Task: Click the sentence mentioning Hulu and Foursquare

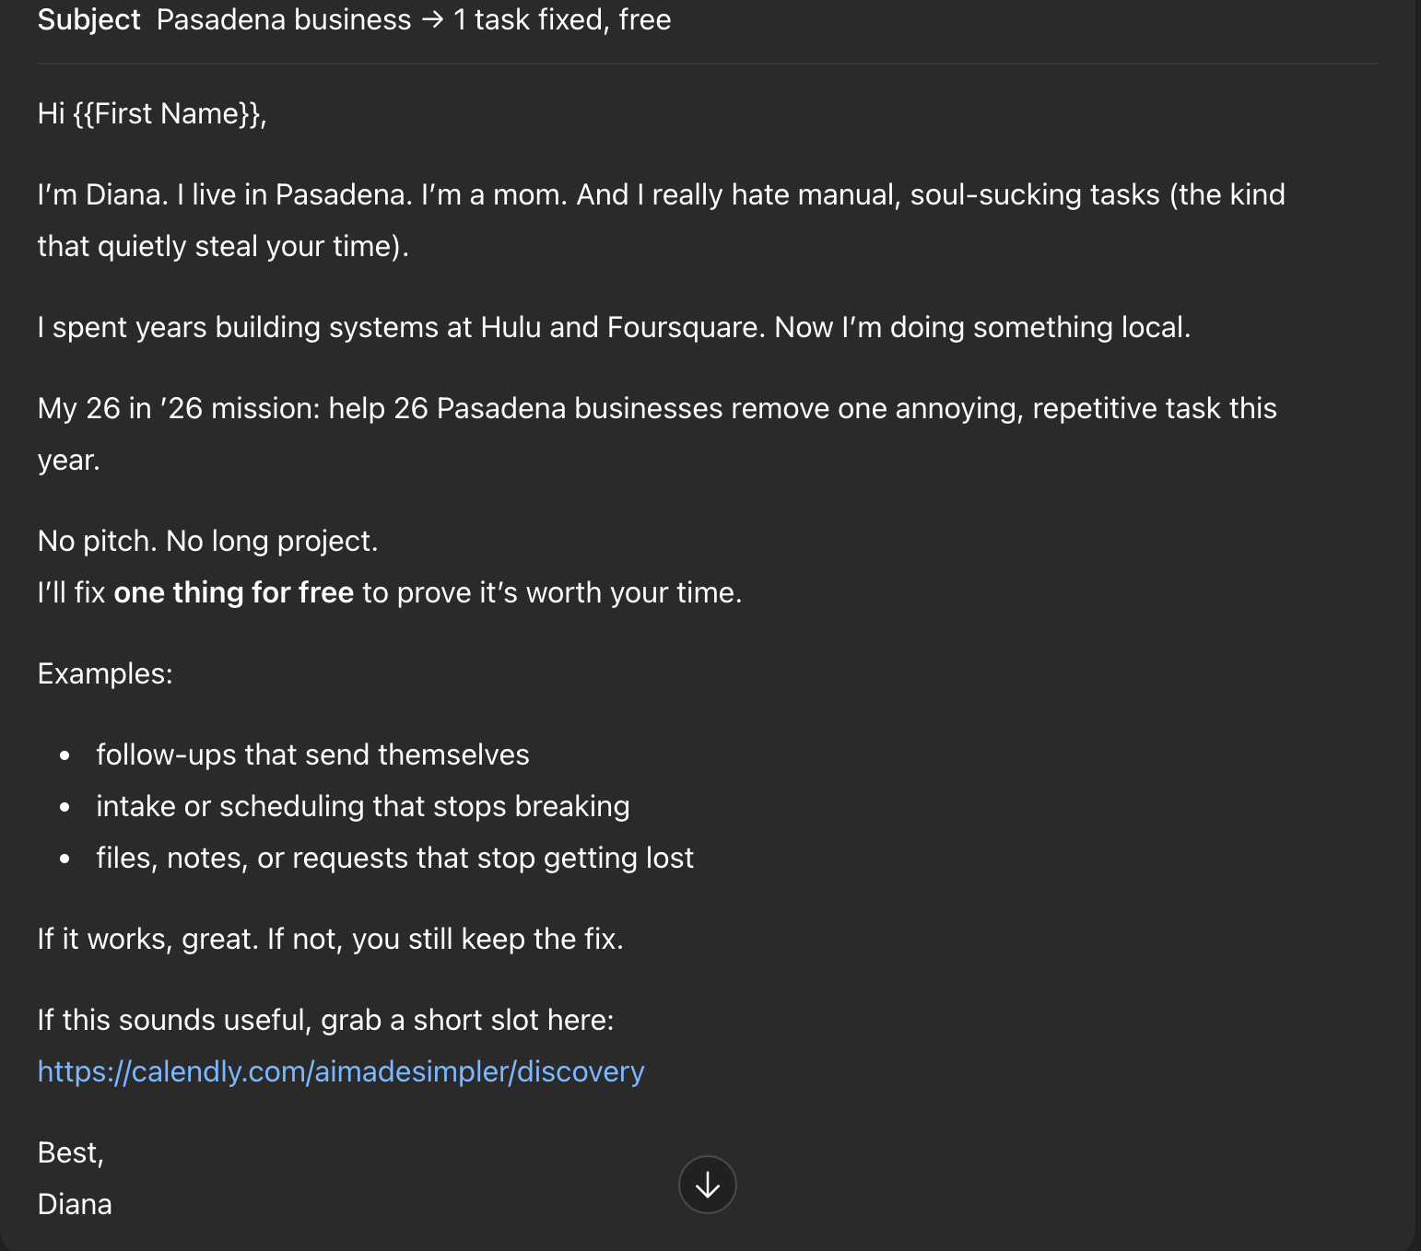Action: pos(614,327)
